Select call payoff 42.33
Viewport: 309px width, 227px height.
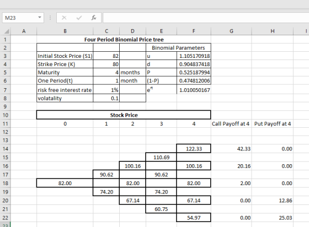point(231,149)
